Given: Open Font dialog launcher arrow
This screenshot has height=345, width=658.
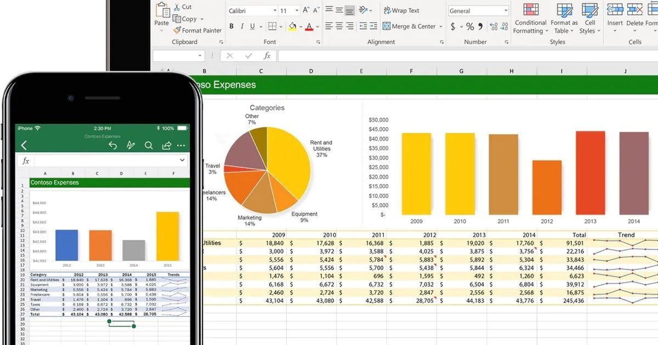Looking at the screenshot, I should [x=318, y=42].
